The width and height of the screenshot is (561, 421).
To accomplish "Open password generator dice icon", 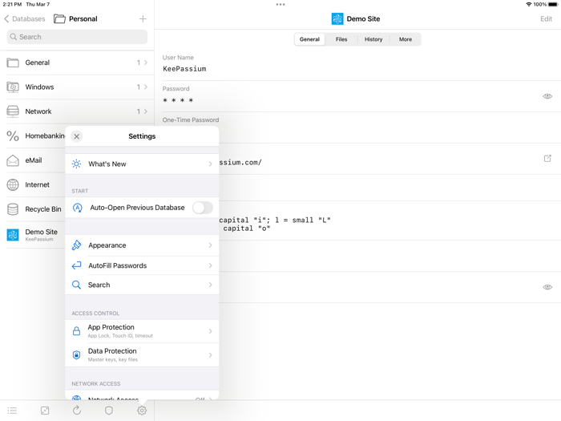I will point(45,411).
